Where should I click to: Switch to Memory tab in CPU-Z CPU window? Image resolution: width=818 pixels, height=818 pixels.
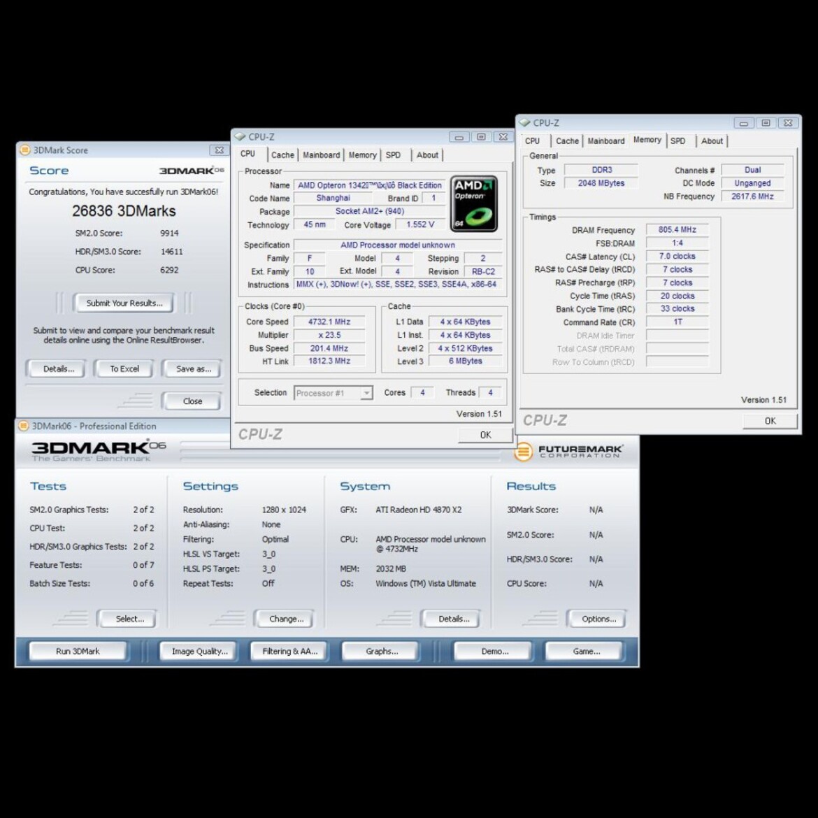click(363, 155)
